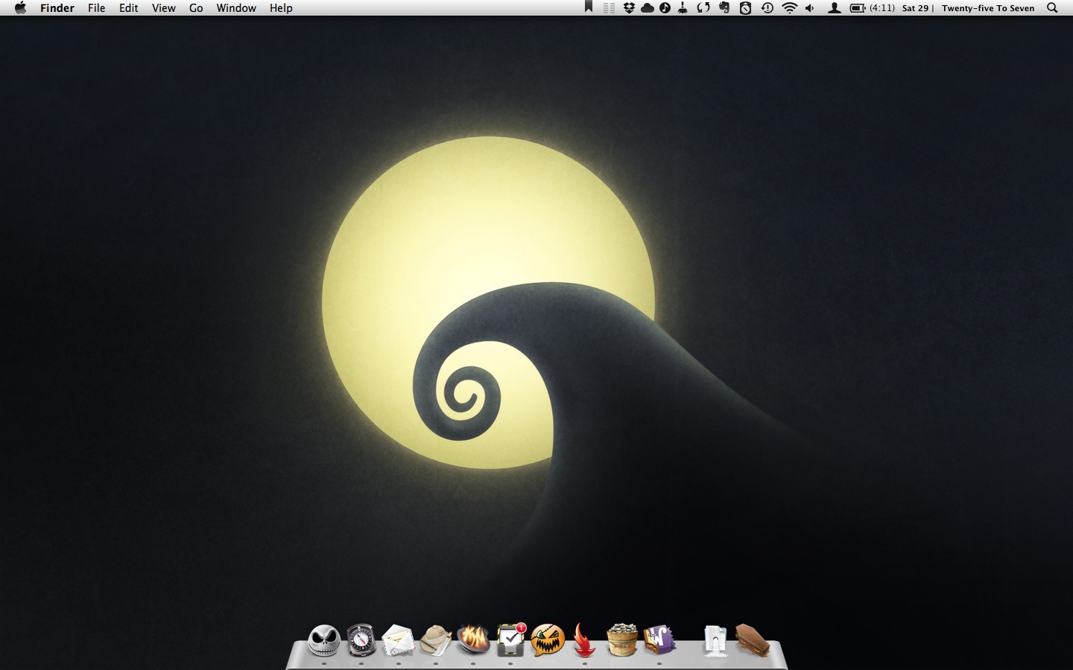Open the Edit menu

(129, 8)
